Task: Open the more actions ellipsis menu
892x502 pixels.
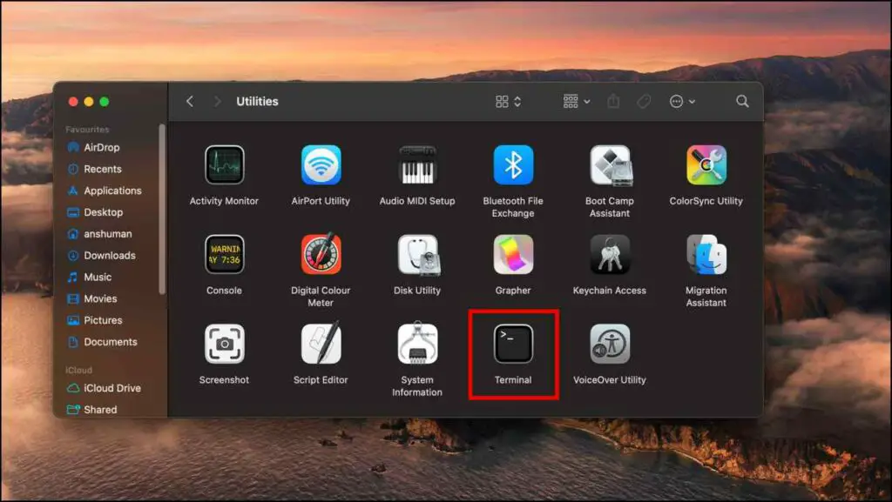Action: (679, 101)
